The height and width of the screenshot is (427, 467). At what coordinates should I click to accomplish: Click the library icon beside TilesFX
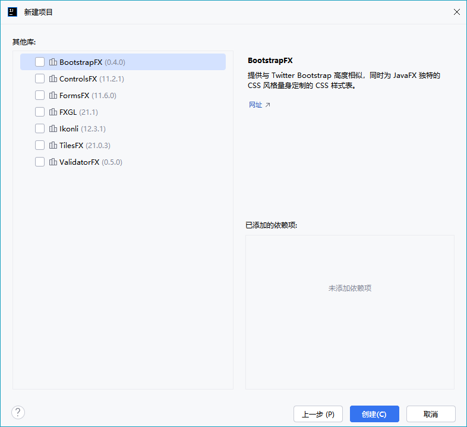pos(53,145)
